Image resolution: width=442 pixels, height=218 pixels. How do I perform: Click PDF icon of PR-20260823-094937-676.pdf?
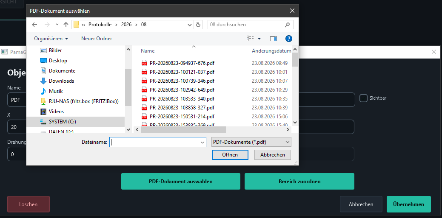coord(144,63)
